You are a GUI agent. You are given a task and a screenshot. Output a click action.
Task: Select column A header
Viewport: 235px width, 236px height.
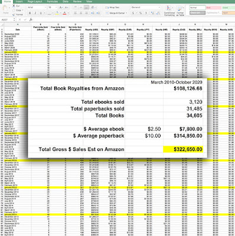pyautogui.click(x=18, y=24)
